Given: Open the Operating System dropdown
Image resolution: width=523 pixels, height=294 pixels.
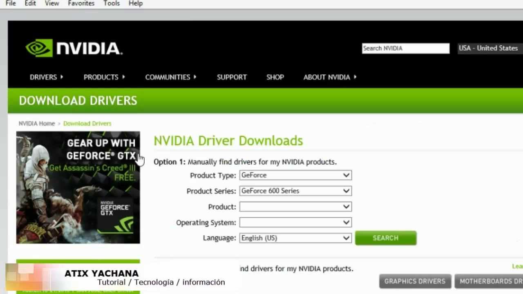Looking at the screenshot, I should (295, 223).
